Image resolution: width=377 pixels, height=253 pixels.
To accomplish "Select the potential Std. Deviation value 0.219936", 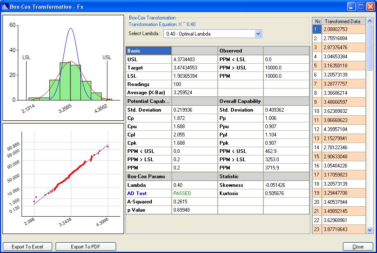I will click(x=195, y=110).
